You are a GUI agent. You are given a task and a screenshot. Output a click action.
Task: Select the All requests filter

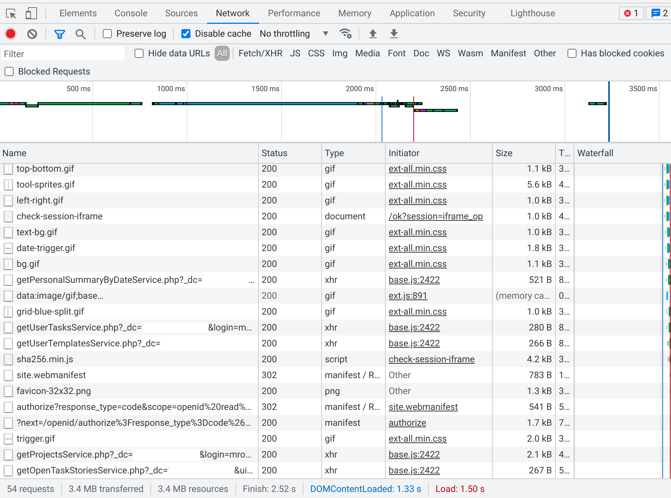[x=222, y=53]
